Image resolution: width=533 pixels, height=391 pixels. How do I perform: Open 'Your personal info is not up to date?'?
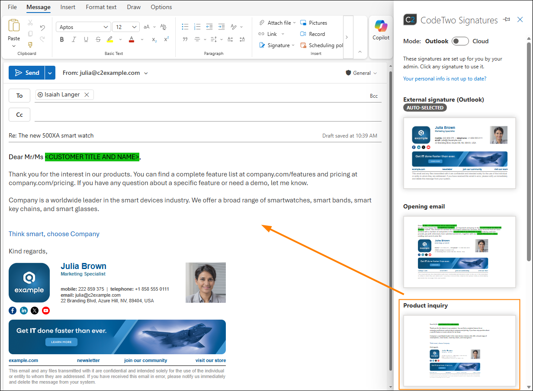click(x=445, y=79)
